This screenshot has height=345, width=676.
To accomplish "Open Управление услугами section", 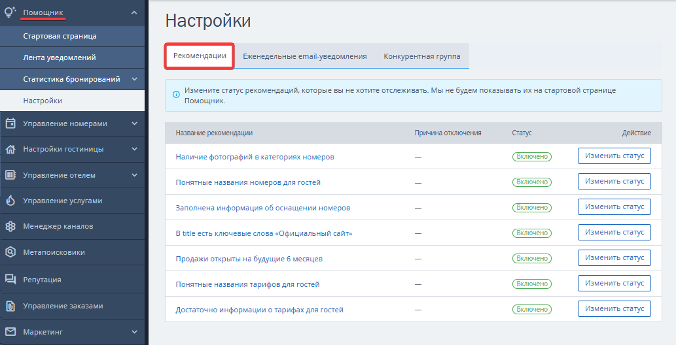I will [73, 201].
